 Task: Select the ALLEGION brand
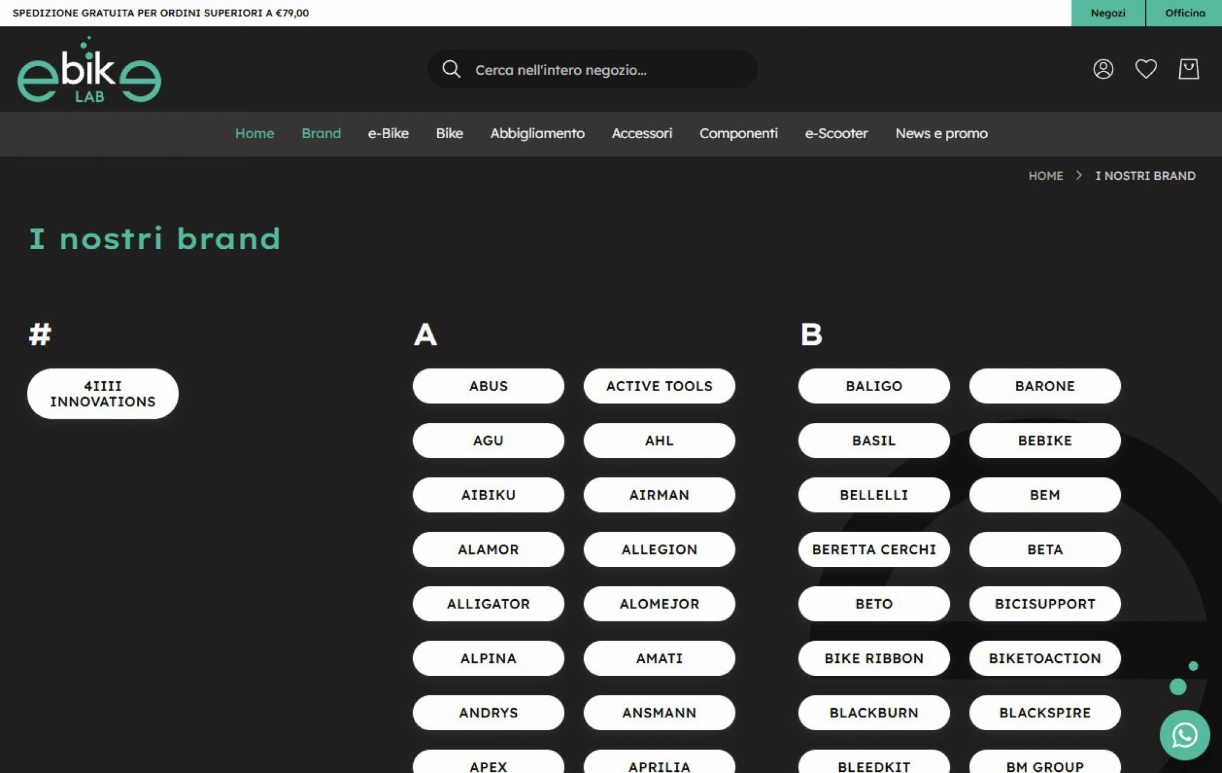[660, 549]
